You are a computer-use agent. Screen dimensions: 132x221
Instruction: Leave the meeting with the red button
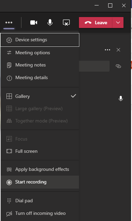pyautogui.click(x=96, y=23)
